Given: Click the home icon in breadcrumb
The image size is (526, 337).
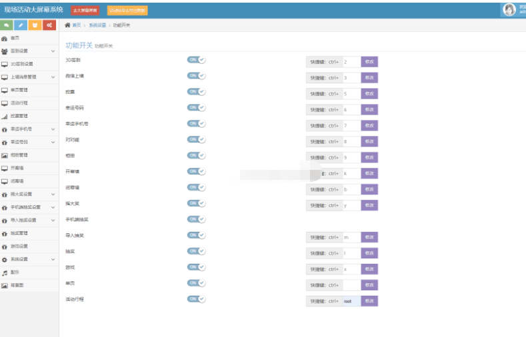Looking at the screenshot, I should 67,25.
